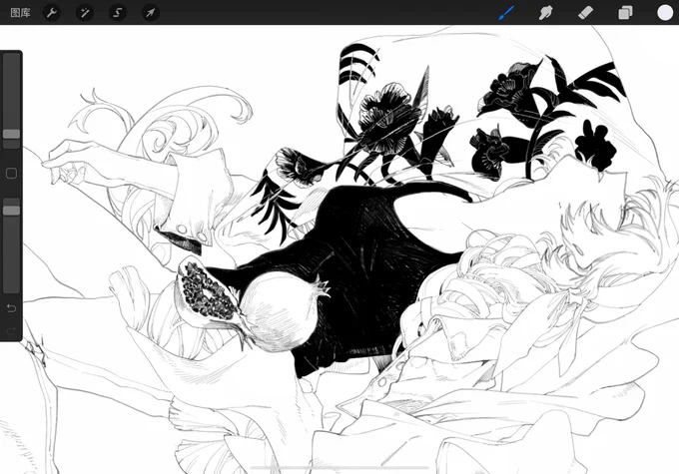Activate the Transform arrow tool
The image size is (679, 474).
point(150,13)
